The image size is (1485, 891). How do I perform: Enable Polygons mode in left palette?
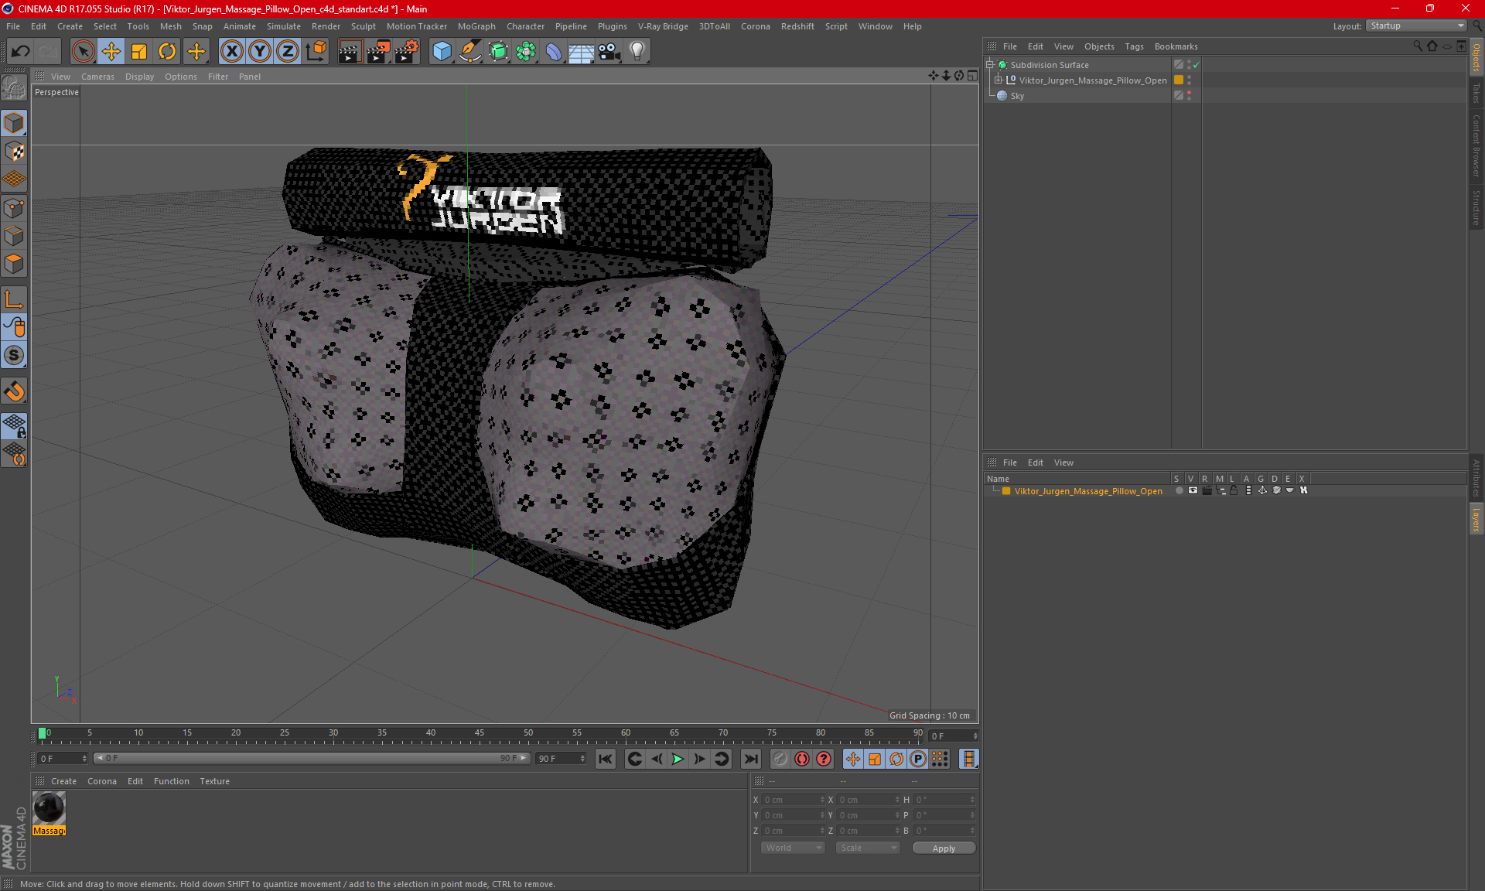tap(14, 264)
